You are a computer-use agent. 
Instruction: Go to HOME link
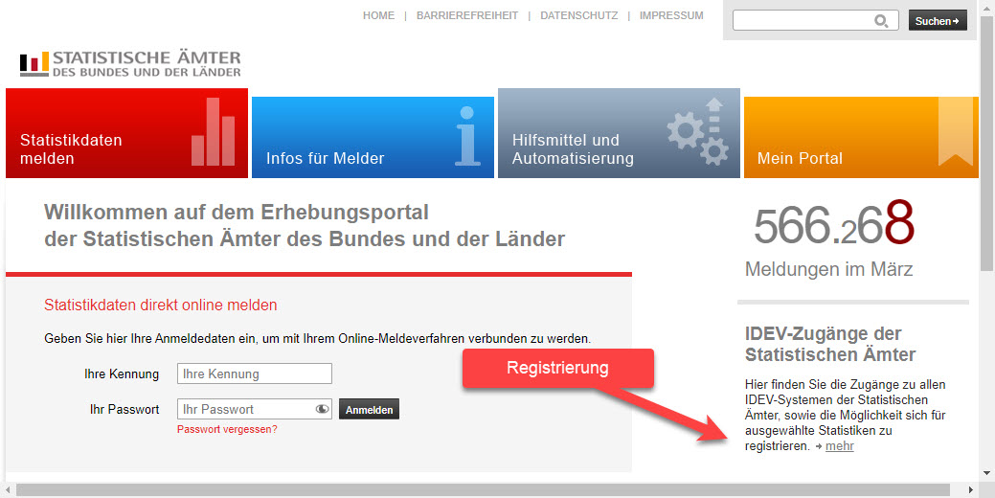(x=379, y=16)
